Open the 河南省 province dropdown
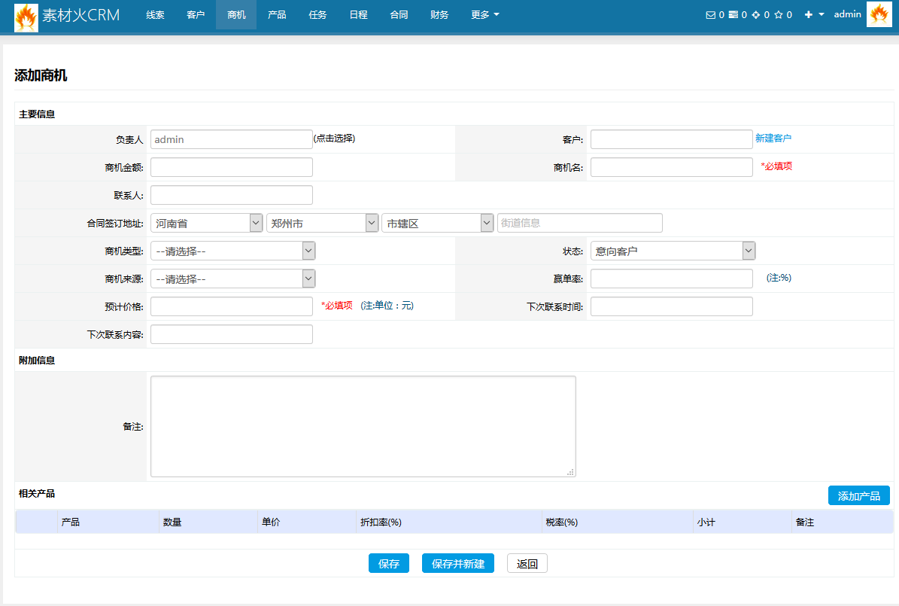Viewport: 899px width, 606px height. [207, 223]
